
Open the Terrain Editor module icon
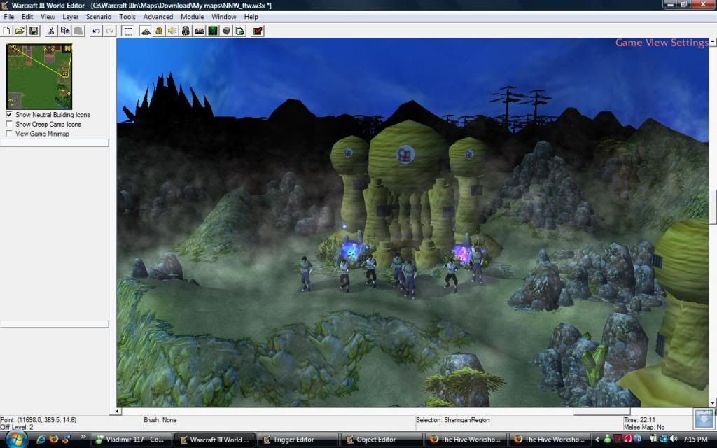tap(146, 31)
